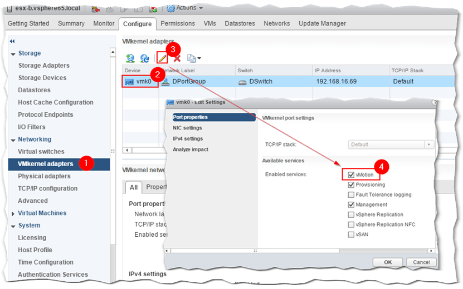Enable the vSAN service checkbox
463x289 pixels.
(x=351, y=235)
